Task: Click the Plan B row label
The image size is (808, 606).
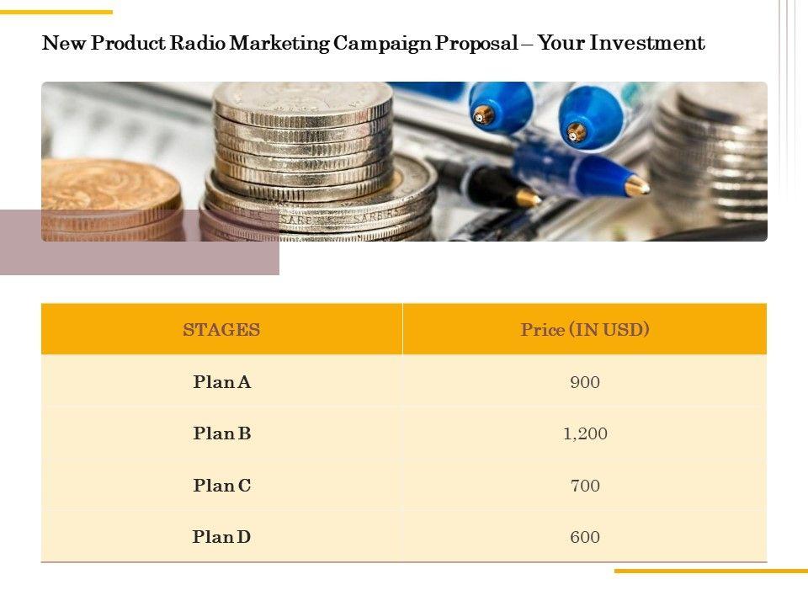Action: click(222, 434)
